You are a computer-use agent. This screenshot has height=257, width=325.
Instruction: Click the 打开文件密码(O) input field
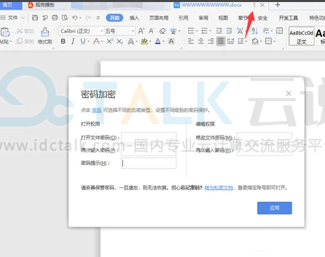pos(149,138)
